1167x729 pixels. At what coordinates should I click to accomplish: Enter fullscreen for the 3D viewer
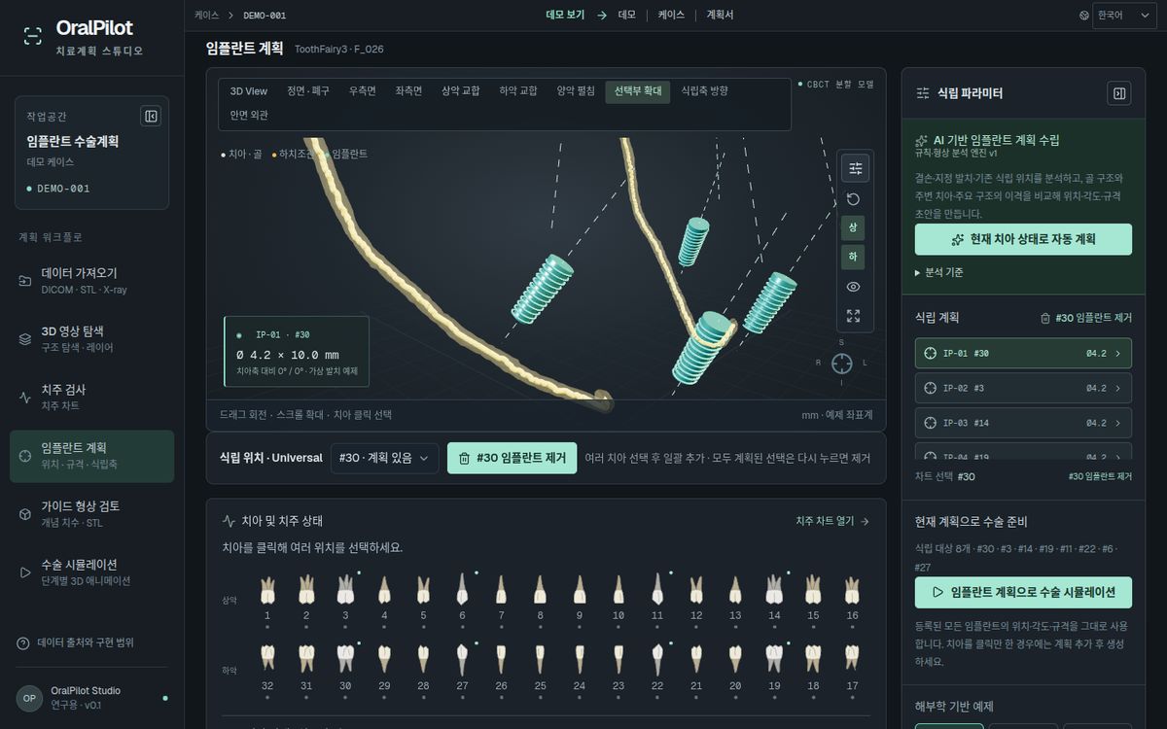pos(854,316)
